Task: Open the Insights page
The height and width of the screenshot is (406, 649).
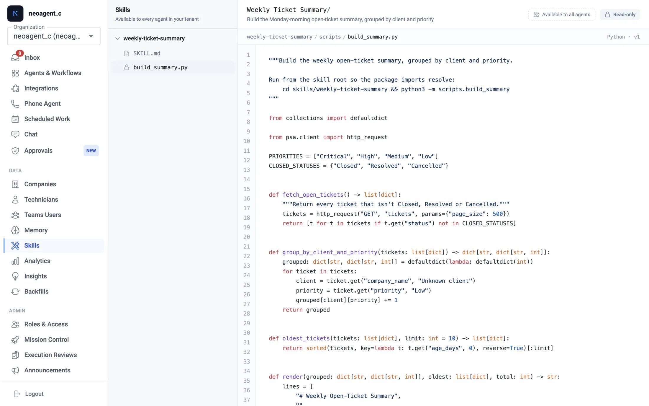Action: point(54,276)
